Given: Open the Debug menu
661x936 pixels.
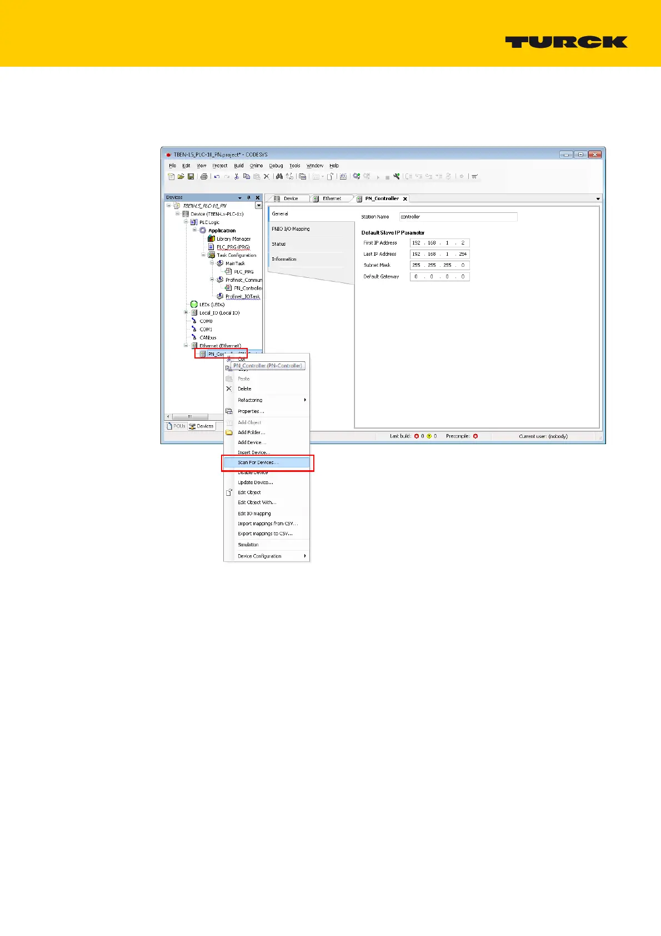Looking at the screenshot, I should pyautogui.click(x=276, y=166).
